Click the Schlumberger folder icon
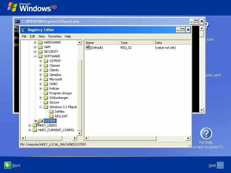 46,98
